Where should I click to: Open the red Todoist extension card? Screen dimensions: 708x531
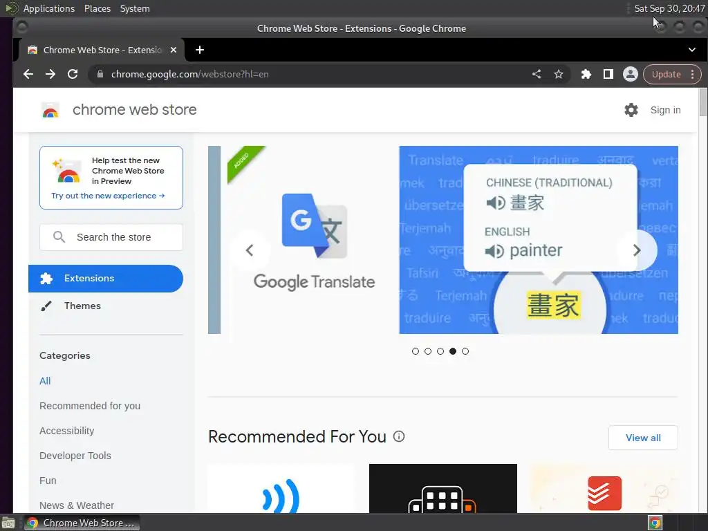pyautogui.click(x=604, y=489)
